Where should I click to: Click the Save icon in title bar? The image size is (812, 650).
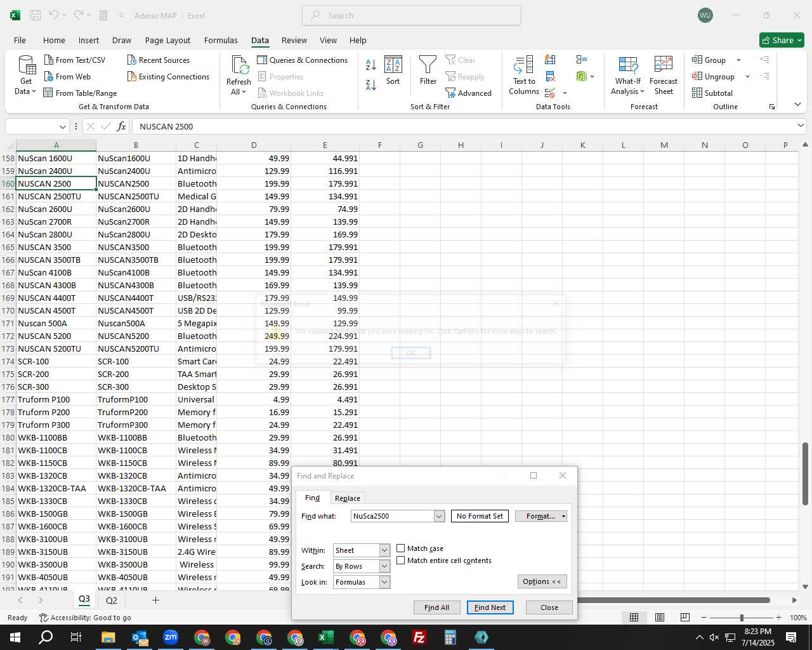coord(36,15)
